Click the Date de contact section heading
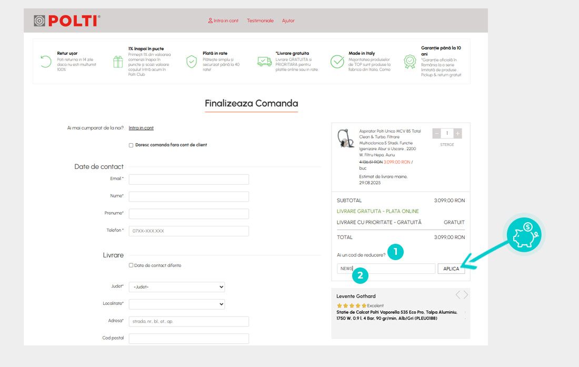The image size is (579, 367). [99, 167]
